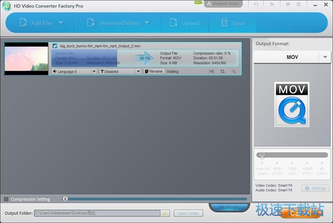Click the output Resolution: 640x360 text
The height and width of the screenshot is (223, 333).
[210, 63]
